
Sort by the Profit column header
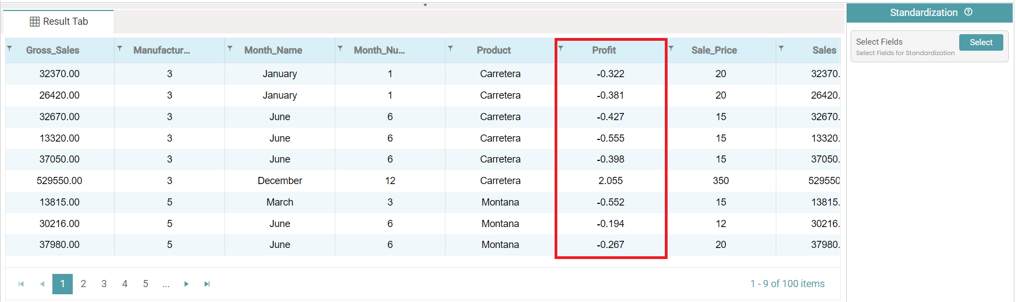(604, 50)
